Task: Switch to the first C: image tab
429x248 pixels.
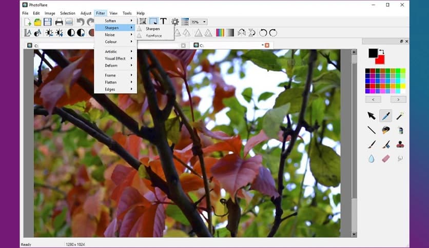Action: pos(107,45)
